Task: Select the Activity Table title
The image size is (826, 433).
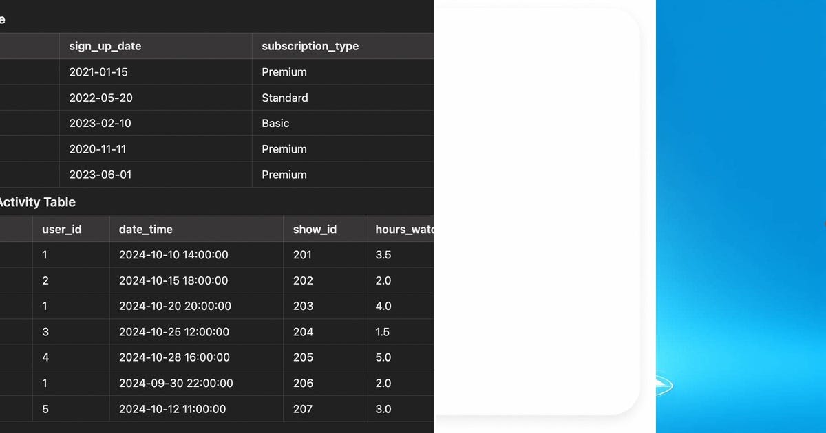Action: tap(38, 202)
